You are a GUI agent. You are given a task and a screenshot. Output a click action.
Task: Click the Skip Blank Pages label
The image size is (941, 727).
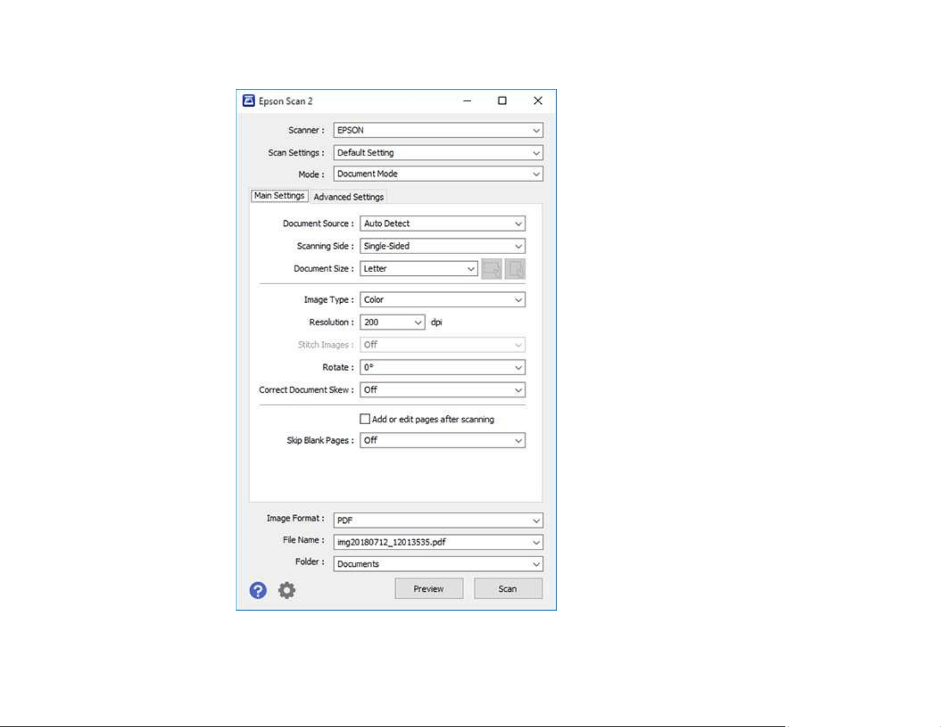pyautogui.click(x=321, y=440)
